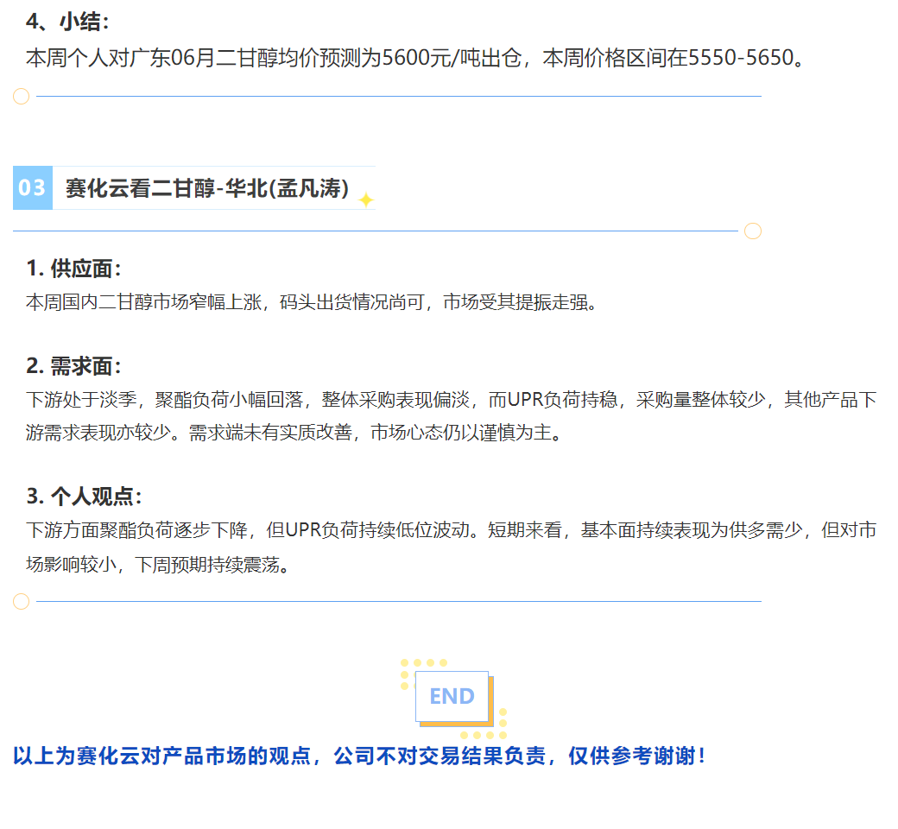
Task: Click disclaimer text 公司不对交易结果负责
Action: tap(440, 756)
